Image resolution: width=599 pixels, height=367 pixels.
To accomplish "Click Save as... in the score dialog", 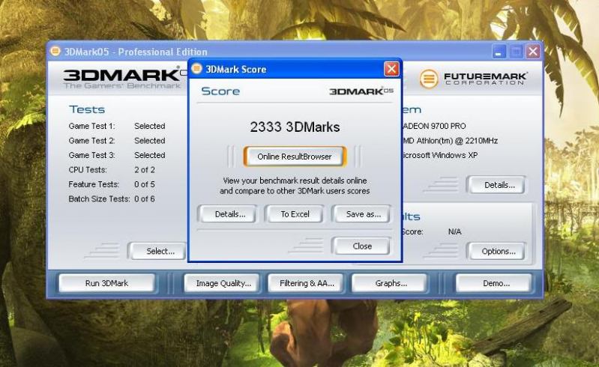I will [363, 214].
